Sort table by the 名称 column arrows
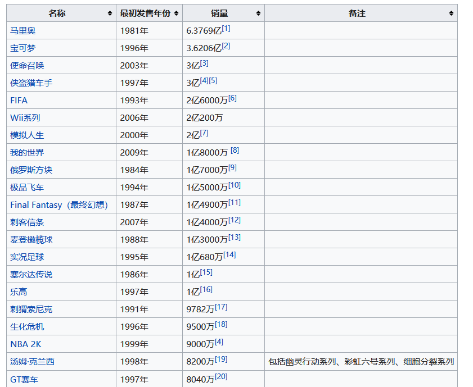This screenshot has width=473, height=387. pyautogui.click(x=109, y=13)
